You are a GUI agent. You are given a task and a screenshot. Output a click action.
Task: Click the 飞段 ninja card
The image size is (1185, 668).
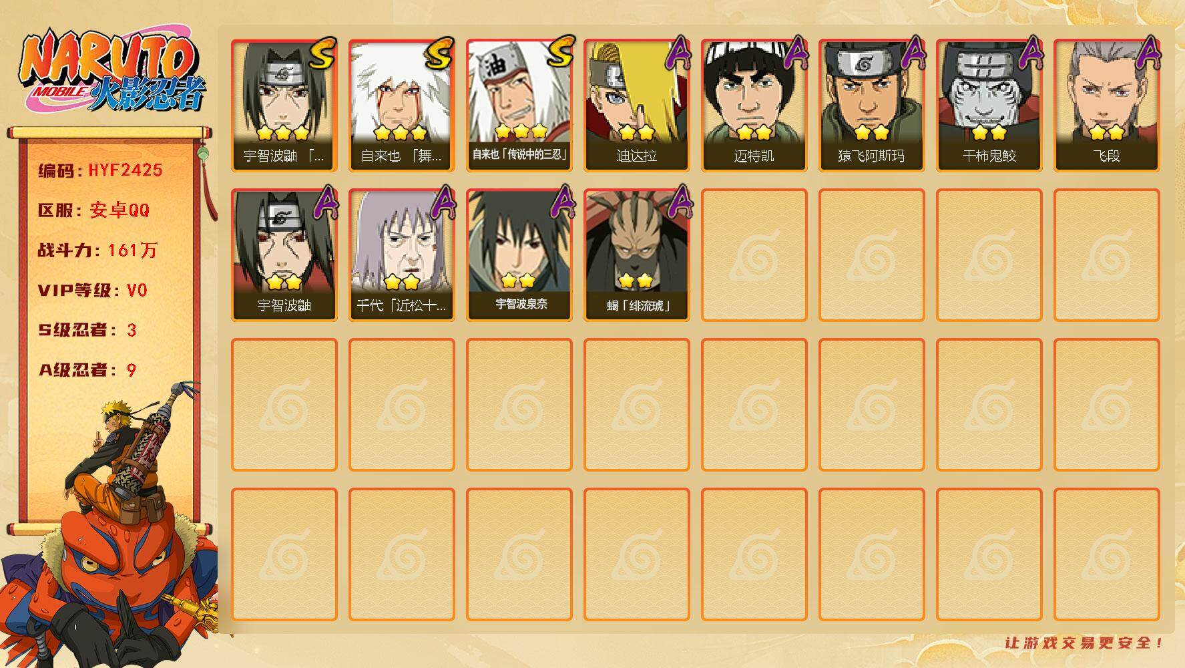tap(1106, 106)
